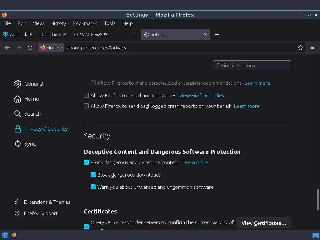Screen dimensions: 320x240
Task: Bookmark this page with the star icon
Action: point(300,48)
